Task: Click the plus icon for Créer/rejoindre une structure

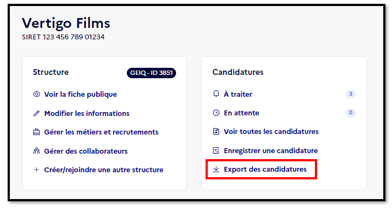Action: click(37, 170)
